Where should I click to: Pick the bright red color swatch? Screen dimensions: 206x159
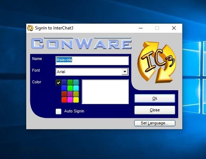pos(64,100)
